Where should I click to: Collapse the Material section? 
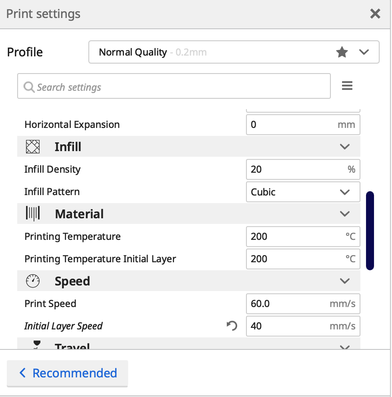(x=344, y=213)
